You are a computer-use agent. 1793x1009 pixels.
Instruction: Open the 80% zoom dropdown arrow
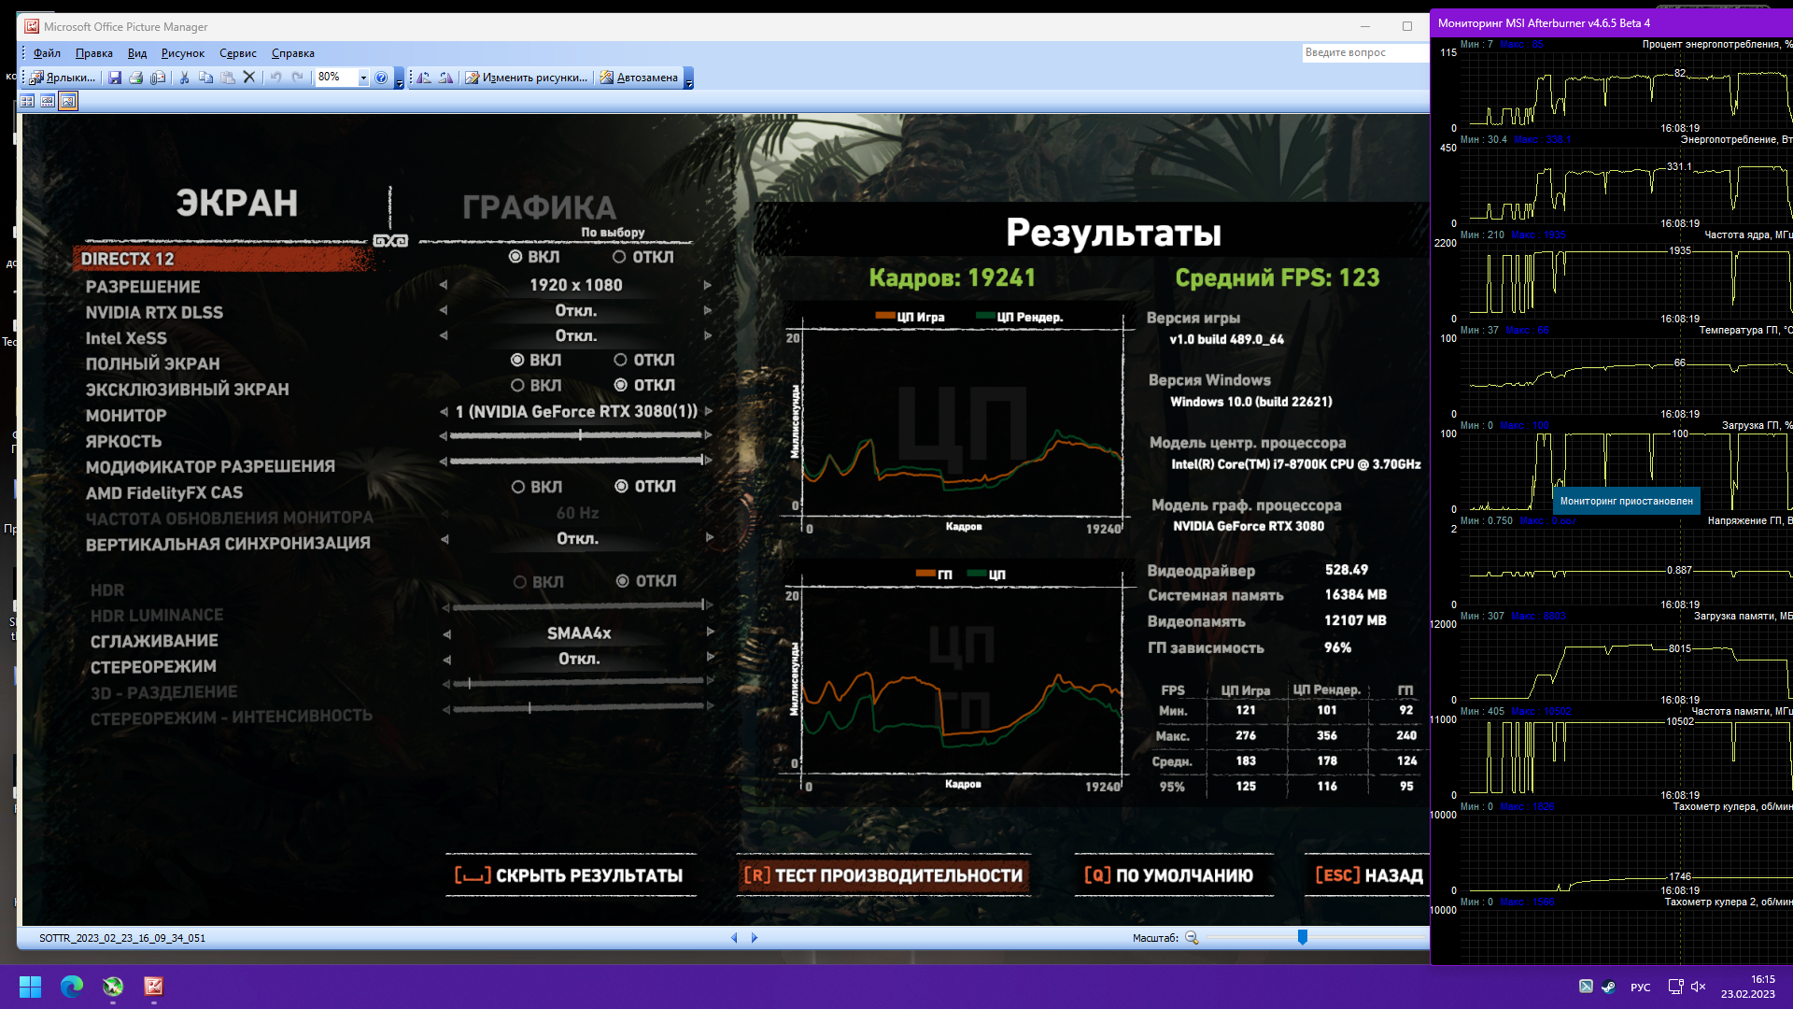click(363, 78)
